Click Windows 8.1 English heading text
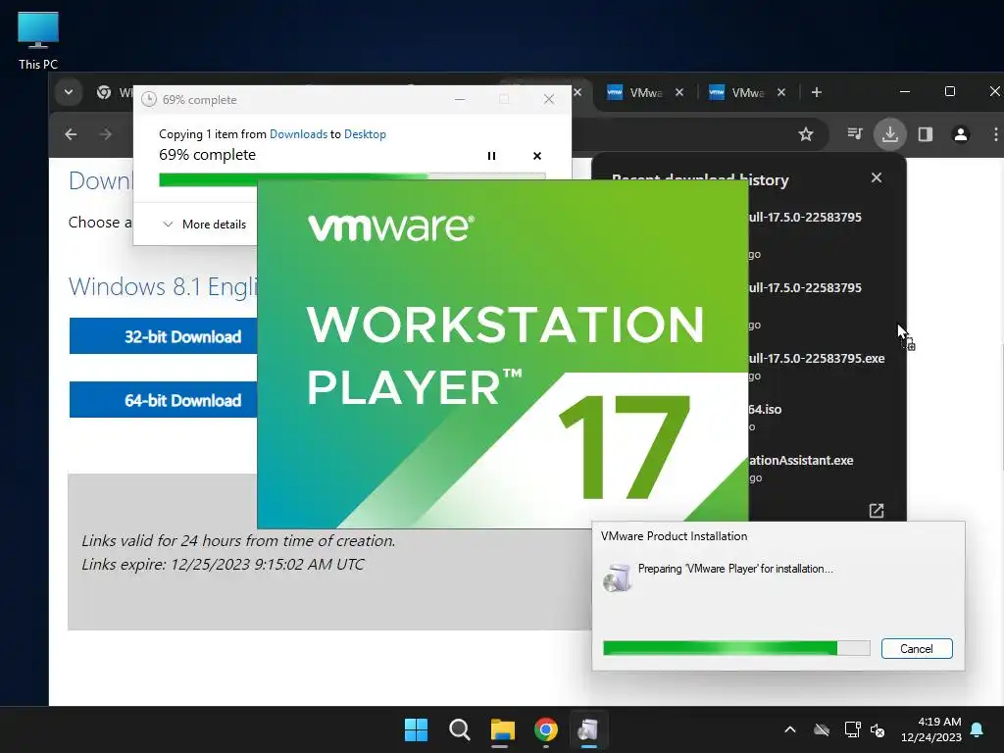The image size is (1004, 753). tap(163, 286)
